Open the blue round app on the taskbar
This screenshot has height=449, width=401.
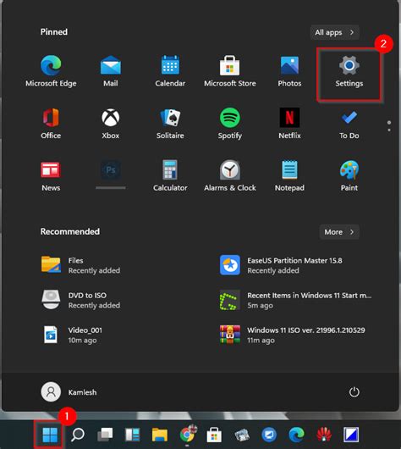pyautogui.click(x=269, y=435)
